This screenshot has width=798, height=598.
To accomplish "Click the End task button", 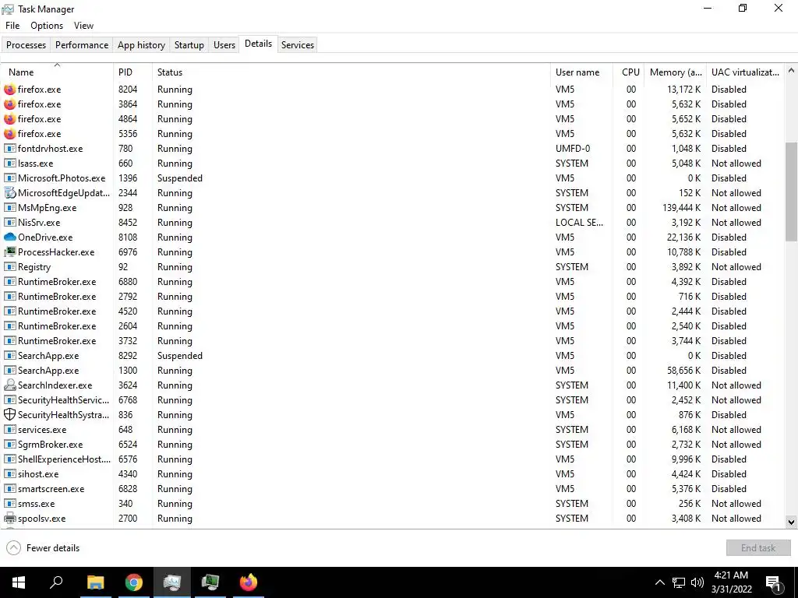I will tap(758, 547).
